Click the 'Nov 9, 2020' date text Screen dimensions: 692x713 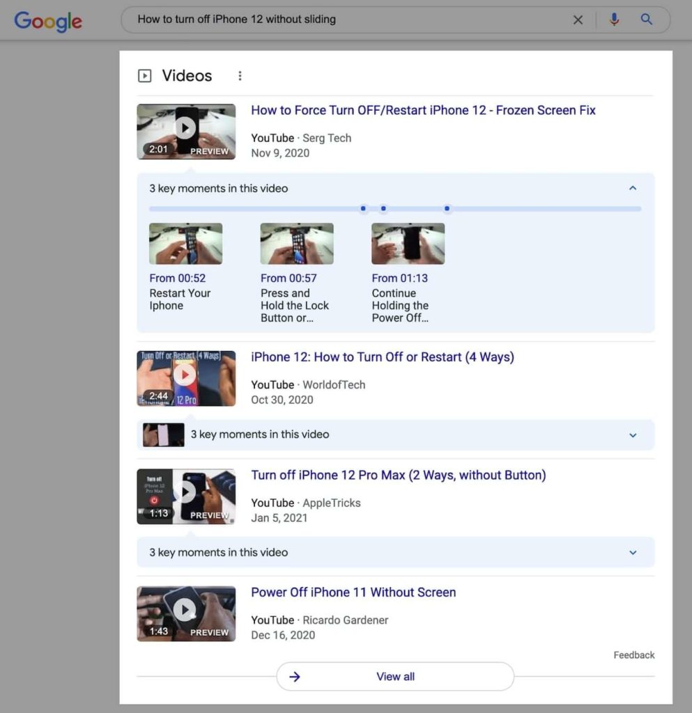280,153
